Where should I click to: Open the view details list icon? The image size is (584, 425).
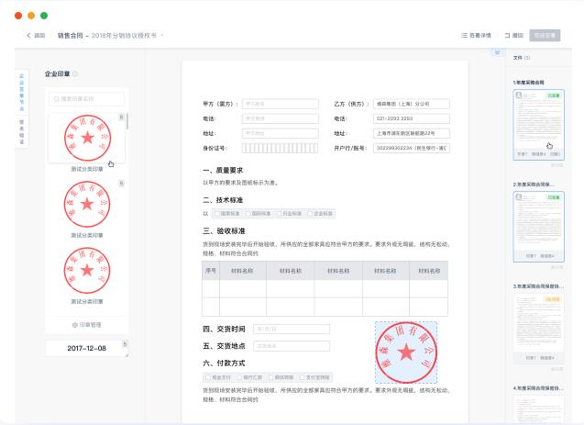[464, 36]
